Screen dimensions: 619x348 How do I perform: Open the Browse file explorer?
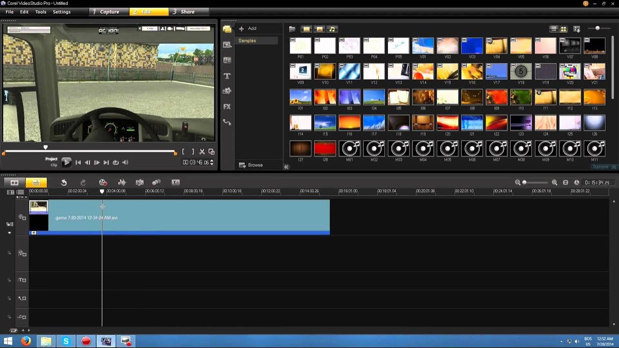(x=251, y=165)
